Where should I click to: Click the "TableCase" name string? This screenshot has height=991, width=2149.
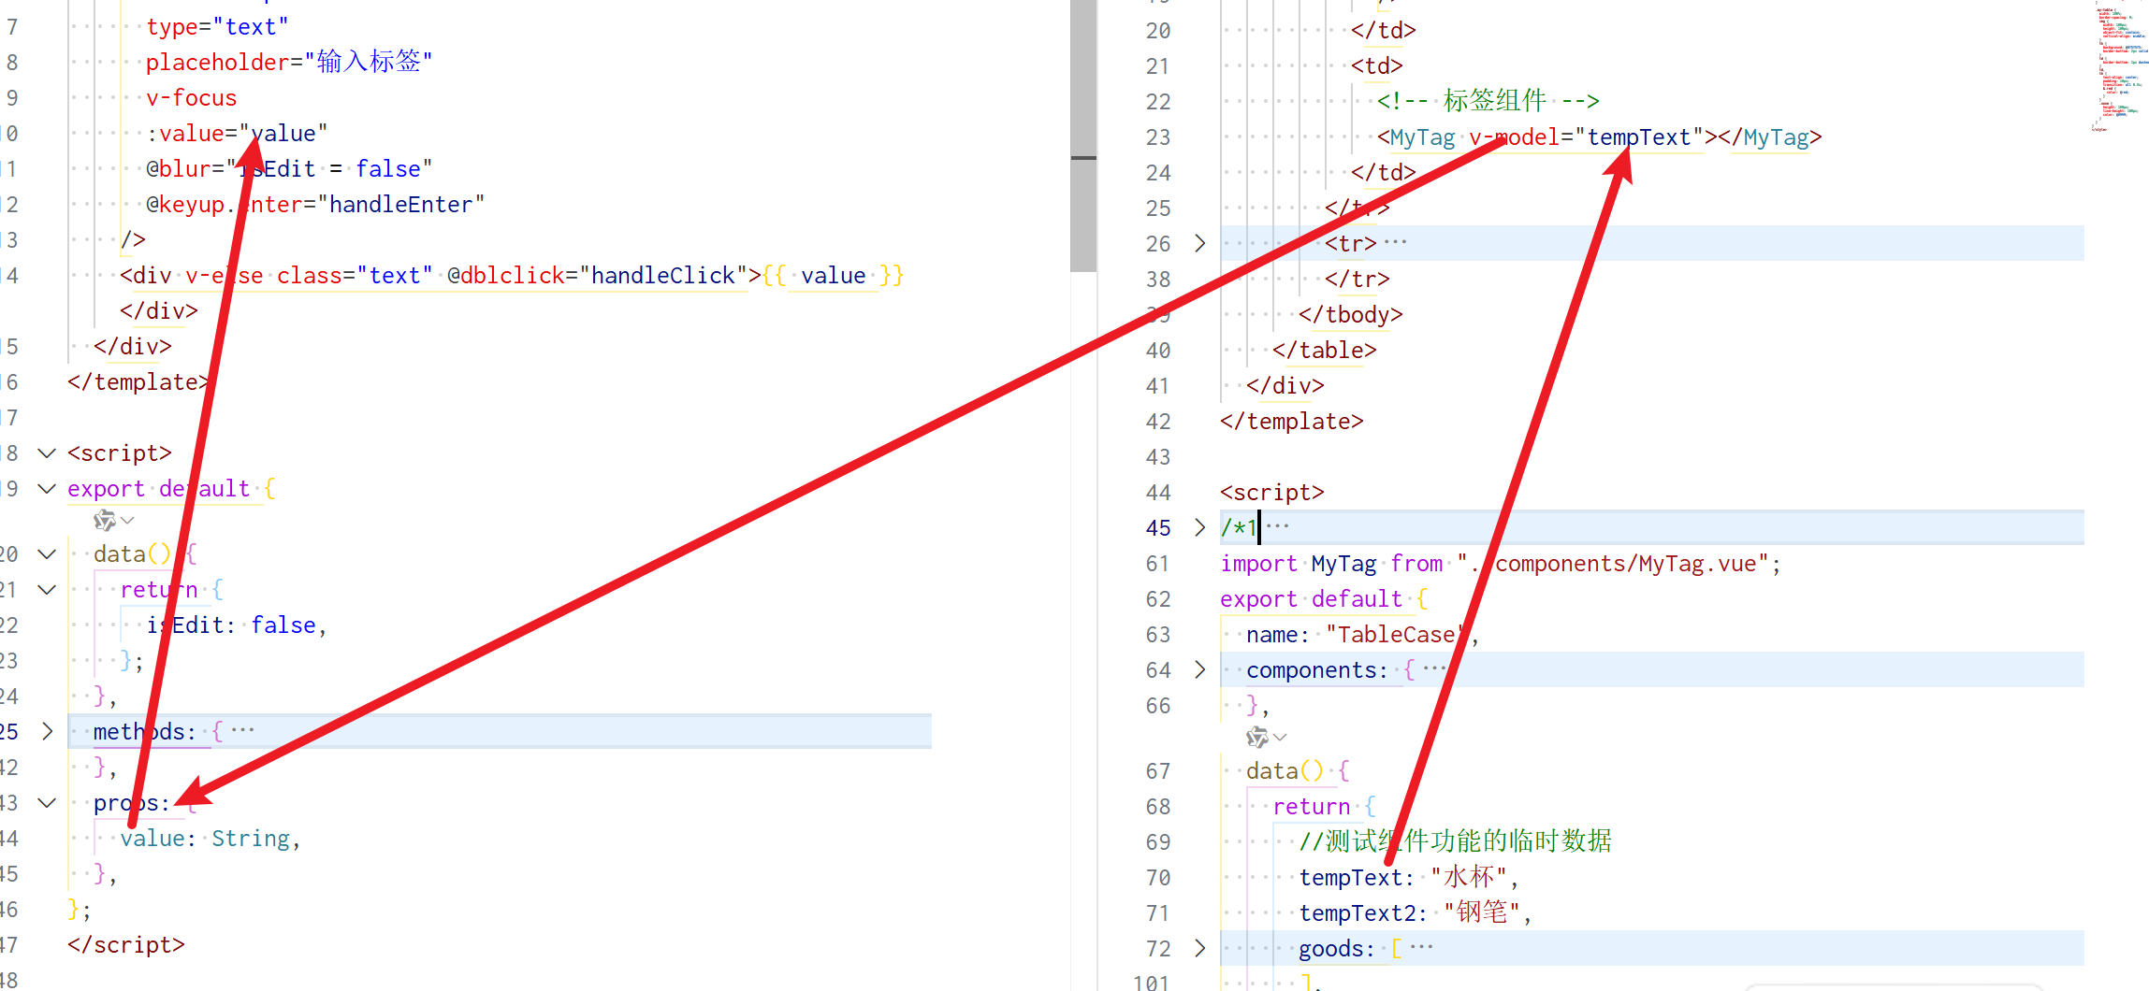tap(1396, 635)
